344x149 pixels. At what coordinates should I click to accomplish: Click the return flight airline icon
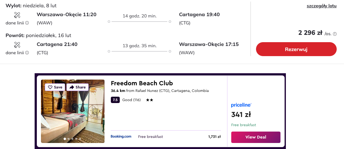coord(17,45)
